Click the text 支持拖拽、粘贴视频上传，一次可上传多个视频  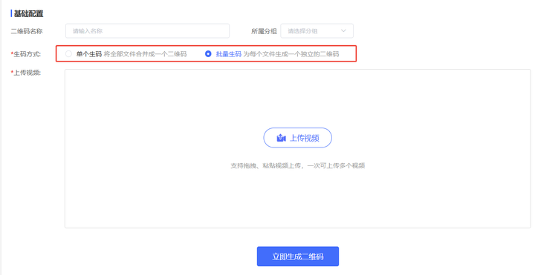pyautogui.click(x=298, y=166)
